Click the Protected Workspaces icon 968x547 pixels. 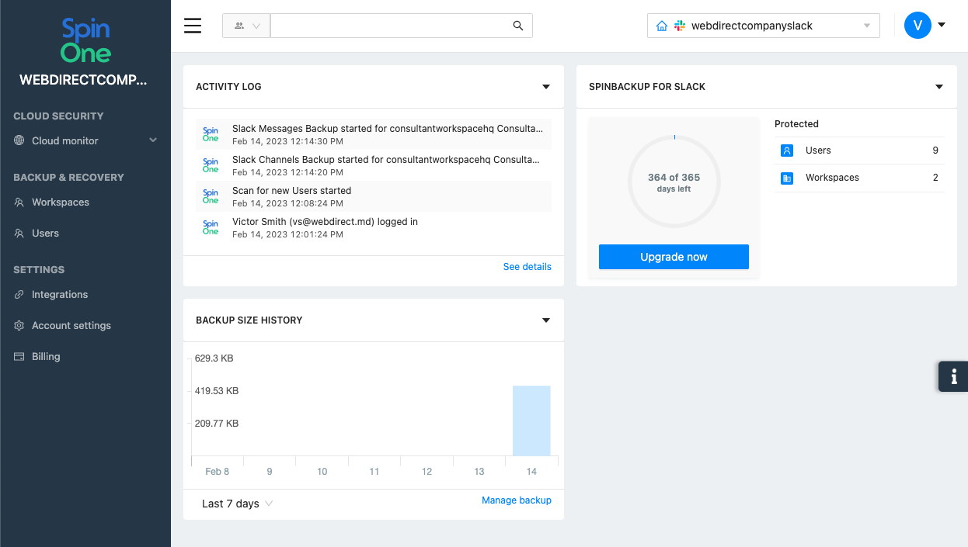(x=786, y=178)
